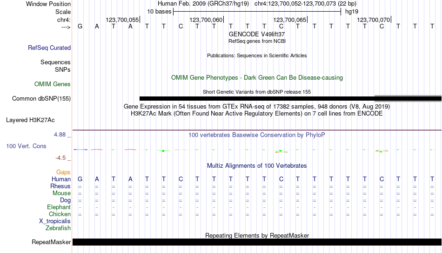The image size is (442, 253).
Task: Click Multiz Alignments of 100 Vertebrates title
Action: [257, 166]
